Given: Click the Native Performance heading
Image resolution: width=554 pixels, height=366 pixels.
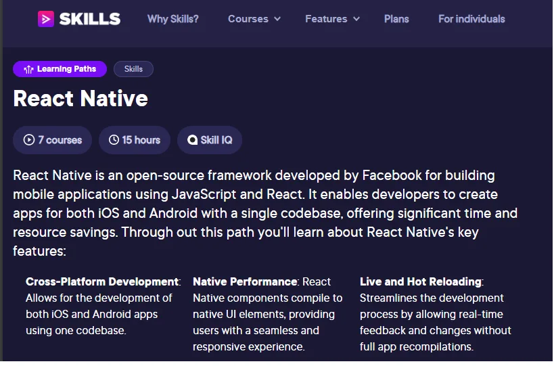Looking at the screenshot, I should pyautogui.click(x=245, y=281).
